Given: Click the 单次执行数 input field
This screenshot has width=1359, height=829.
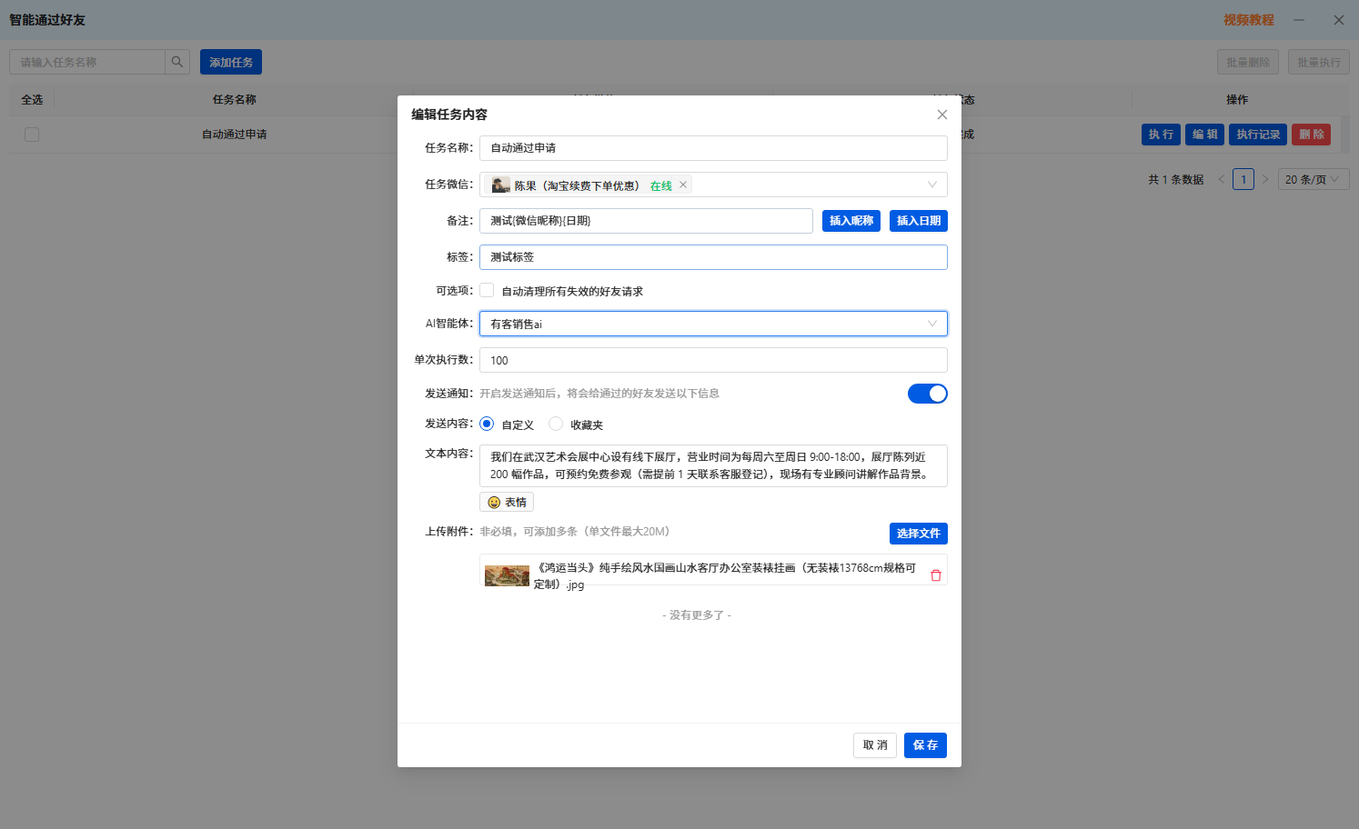Looking at the screenshot, I should coord(713,360).
